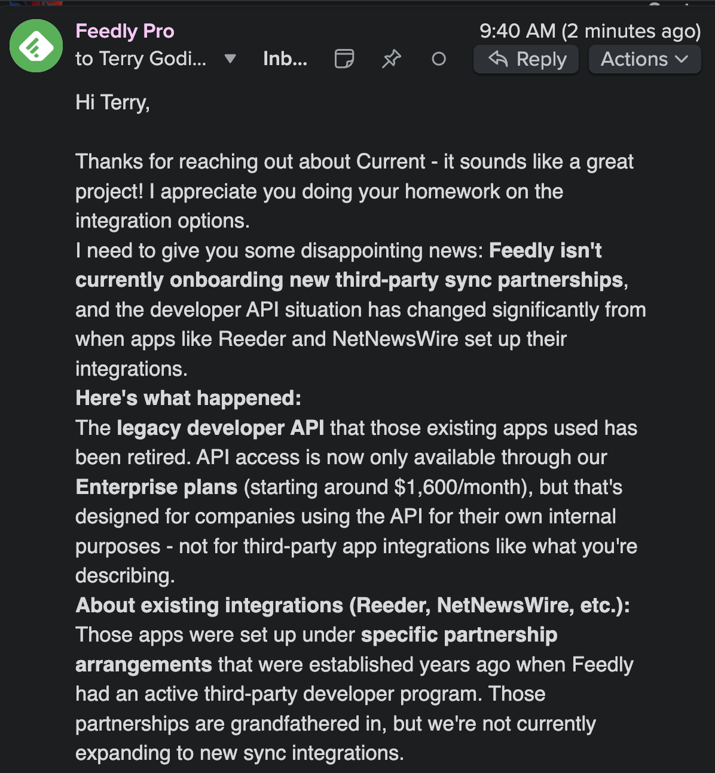Click the bold 'Feedly isn't' text

pos(545,250)
